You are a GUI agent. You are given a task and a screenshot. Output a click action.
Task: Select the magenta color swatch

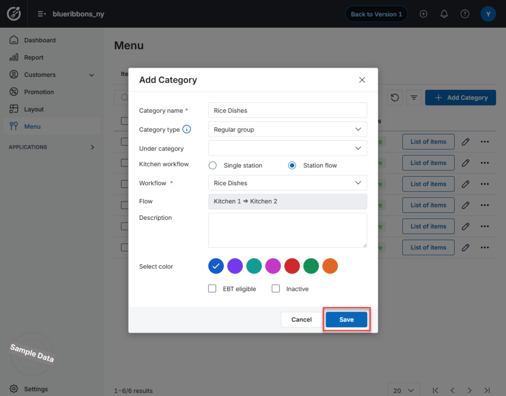[x=273, y=266]
